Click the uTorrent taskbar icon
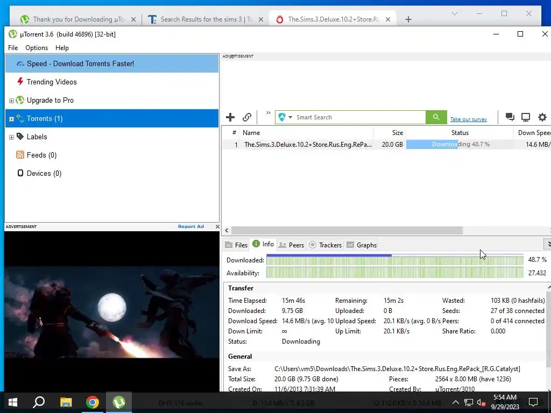Image resolution: width=551 pixels, height=413 pixels. 119,402
